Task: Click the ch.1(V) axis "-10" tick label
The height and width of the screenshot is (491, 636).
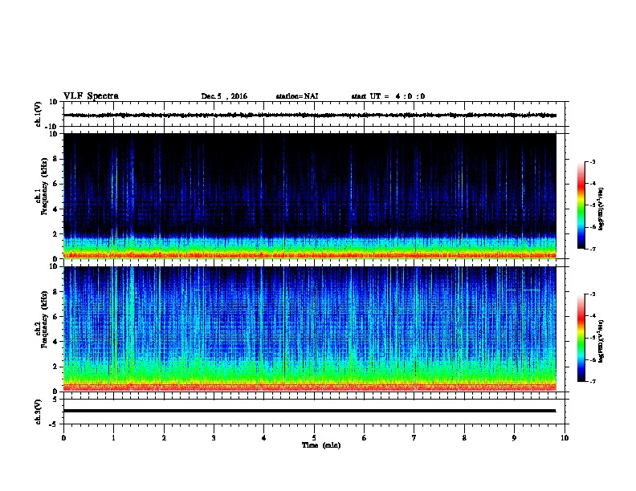Action: [x=52, y=127]
